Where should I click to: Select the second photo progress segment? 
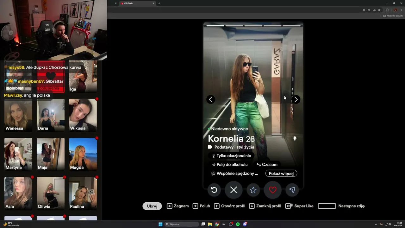point(234,26)
